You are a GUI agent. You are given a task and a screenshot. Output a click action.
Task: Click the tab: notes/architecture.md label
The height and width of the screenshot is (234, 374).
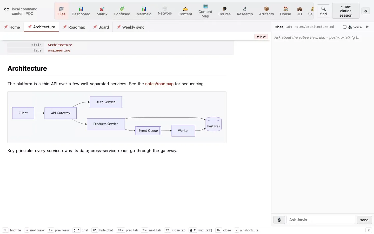click(309, 27)
